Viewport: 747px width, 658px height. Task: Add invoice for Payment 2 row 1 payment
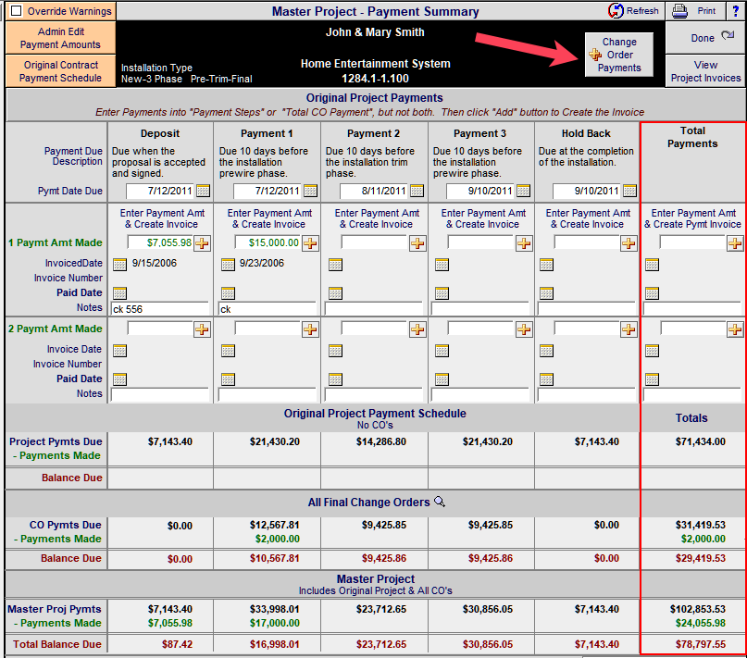tap(417, 243)
